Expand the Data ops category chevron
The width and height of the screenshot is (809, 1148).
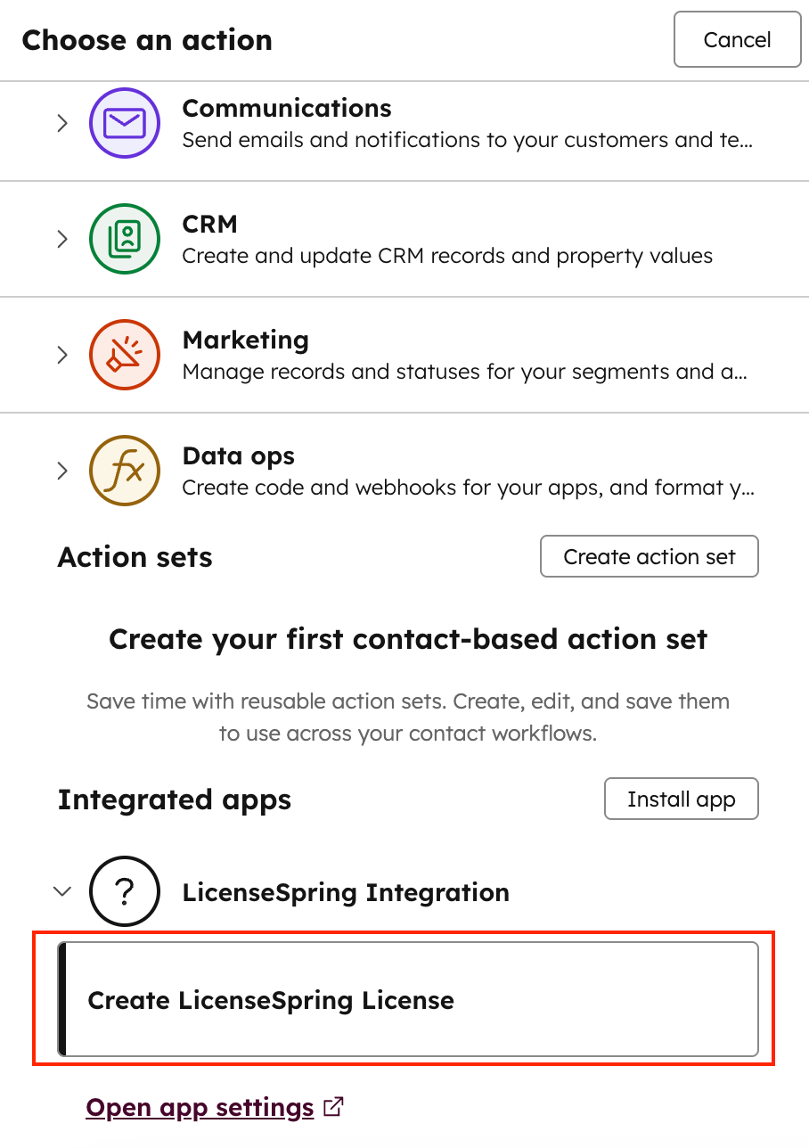[62, 471]
